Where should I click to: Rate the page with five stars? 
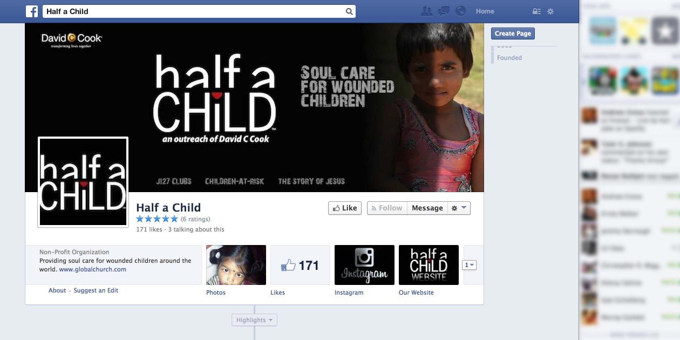[x=157, y=219]
